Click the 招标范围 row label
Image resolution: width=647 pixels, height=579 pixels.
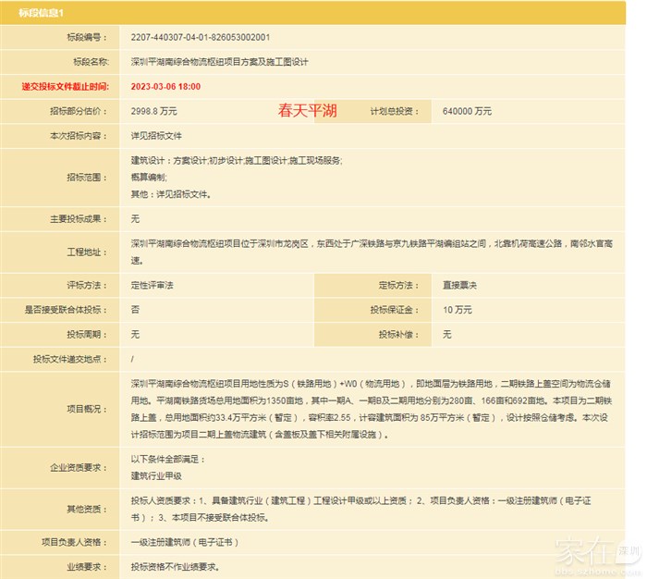(x=86, y=177)
